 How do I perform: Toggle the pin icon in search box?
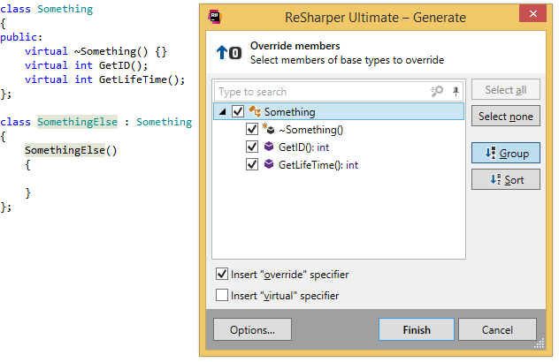456,92
